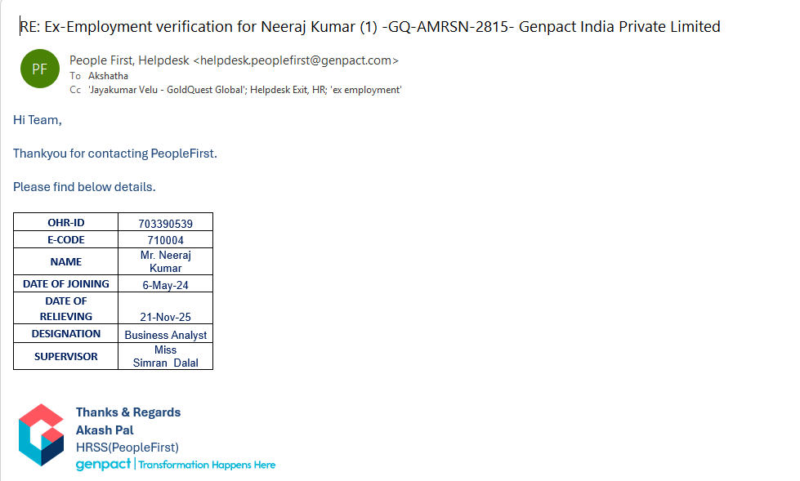800x481 pixels.
Task: Click the OHR-ID value 703390539
Action: coord(165,224)
